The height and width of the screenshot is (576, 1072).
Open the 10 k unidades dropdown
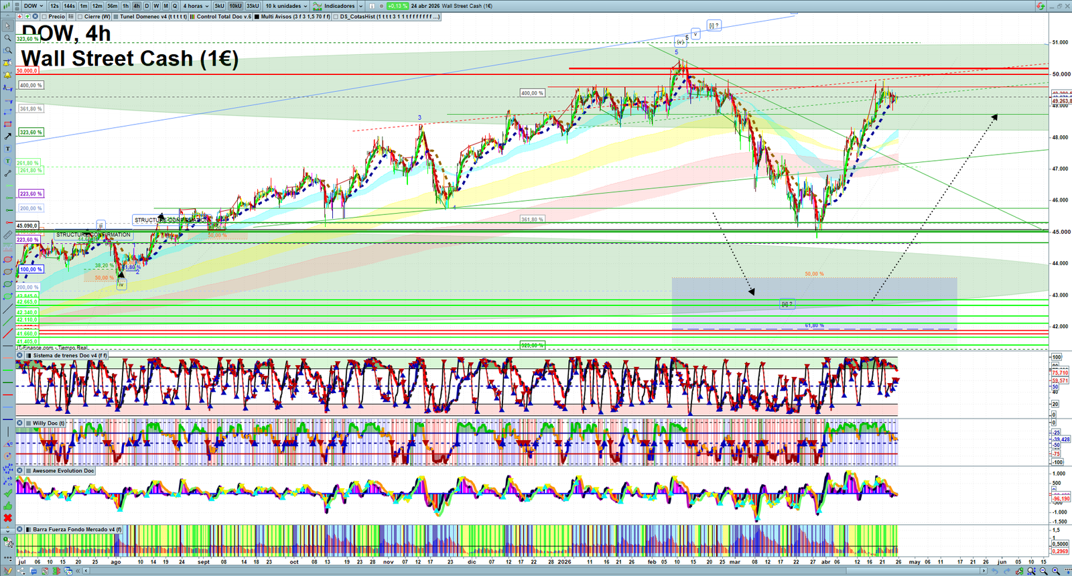point(286,6)
